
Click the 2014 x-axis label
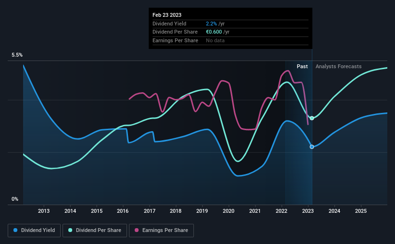pos(70,211)
